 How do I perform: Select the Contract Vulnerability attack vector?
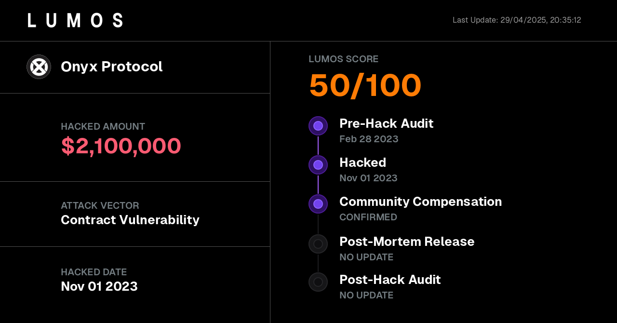[130, 220]
